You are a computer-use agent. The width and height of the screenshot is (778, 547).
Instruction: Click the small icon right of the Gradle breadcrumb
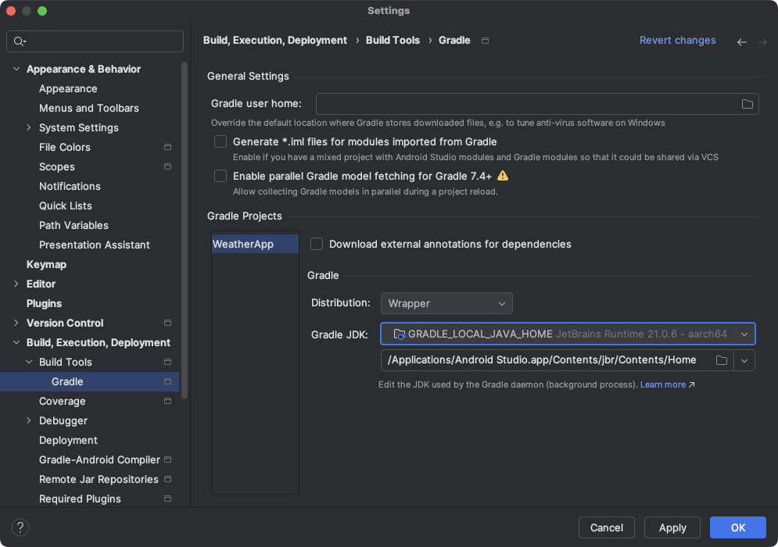point(484,40)
